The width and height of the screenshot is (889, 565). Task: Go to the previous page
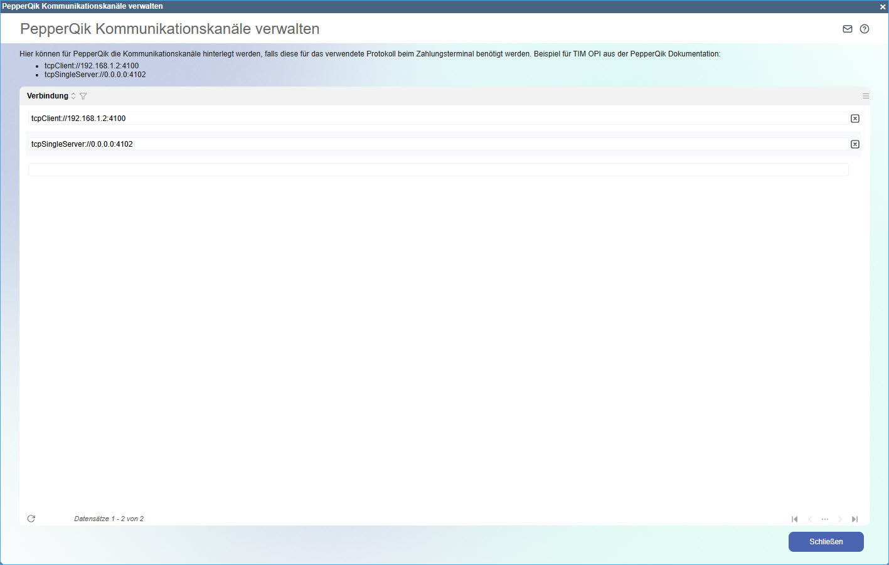810,519
